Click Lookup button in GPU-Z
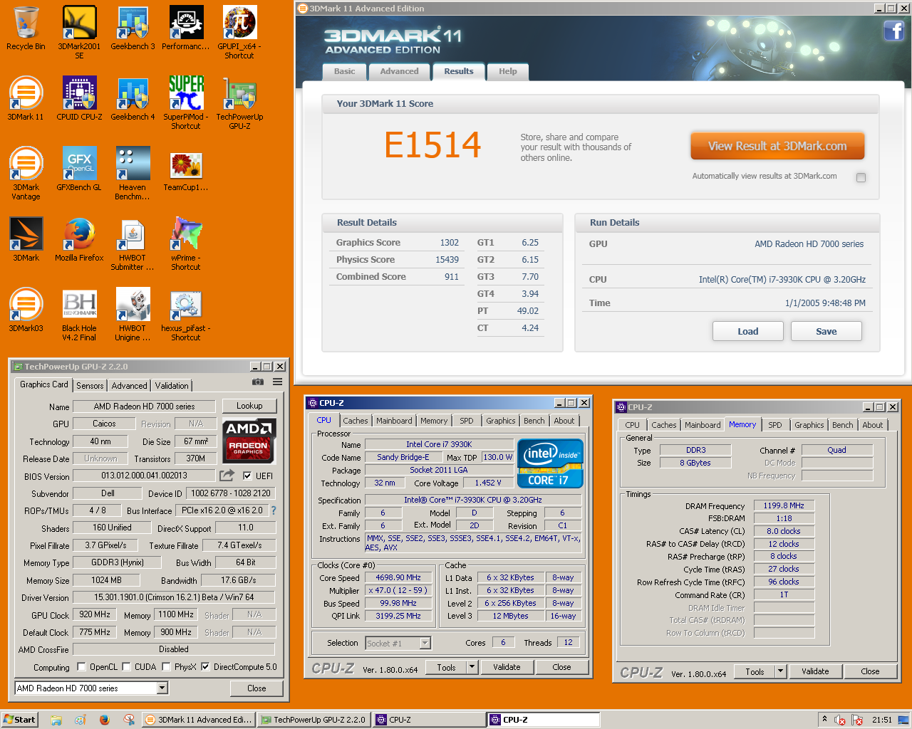 [249, 406]
